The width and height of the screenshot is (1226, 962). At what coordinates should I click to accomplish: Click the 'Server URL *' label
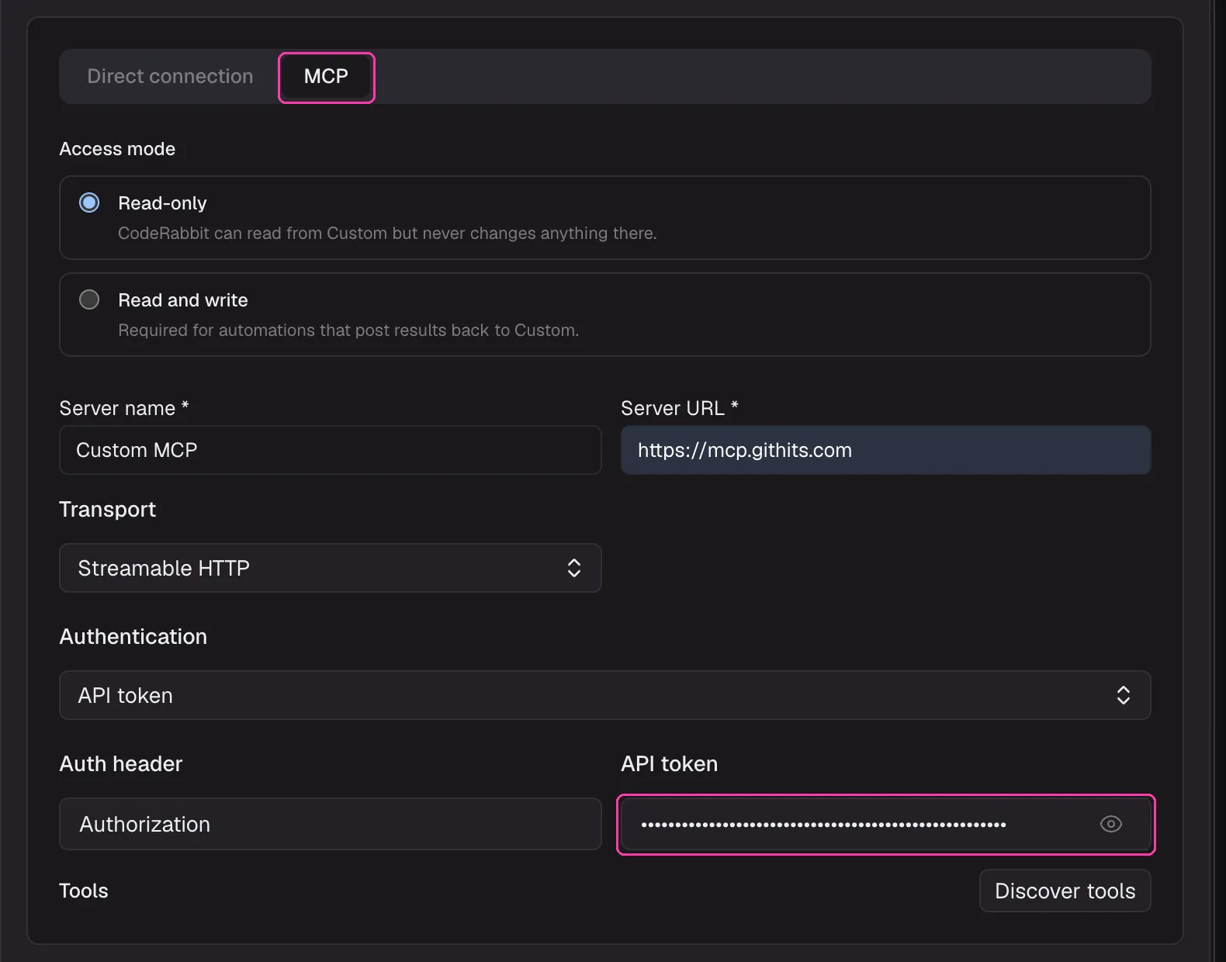[x=680, y=408]
